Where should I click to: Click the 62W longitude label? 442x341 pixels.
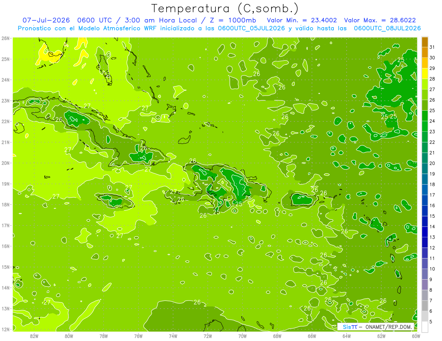382,335
